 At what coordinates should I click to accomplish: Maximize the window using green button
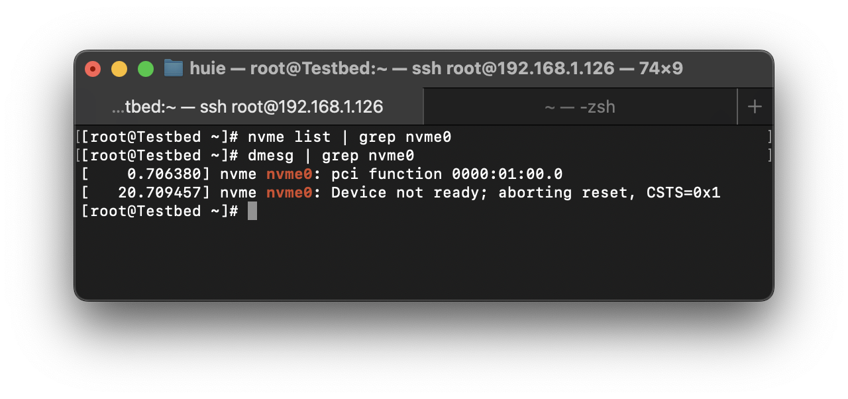click(146, 69)
